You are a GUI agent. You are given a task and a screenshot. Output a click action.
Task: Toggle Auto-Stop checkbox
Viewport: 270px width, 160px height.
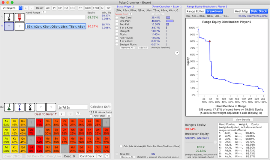[x=91, y=116]
